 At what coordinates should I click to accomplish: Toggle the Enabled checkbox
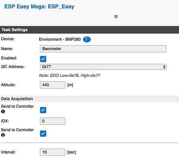[x=43, y=59]
